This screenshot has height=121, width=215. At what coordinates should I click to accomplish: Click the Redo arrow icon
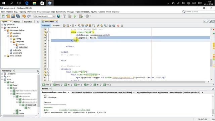(x=29, y=16)
